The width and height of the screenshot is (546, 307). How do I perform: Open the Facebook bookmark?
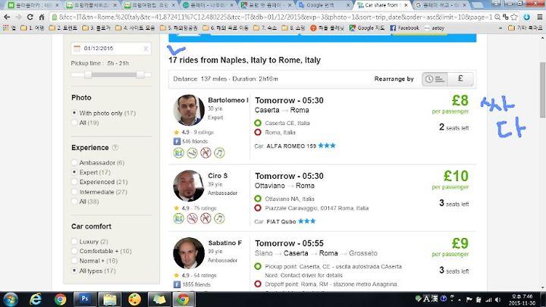pyautogui.click(x=405, y=28)
